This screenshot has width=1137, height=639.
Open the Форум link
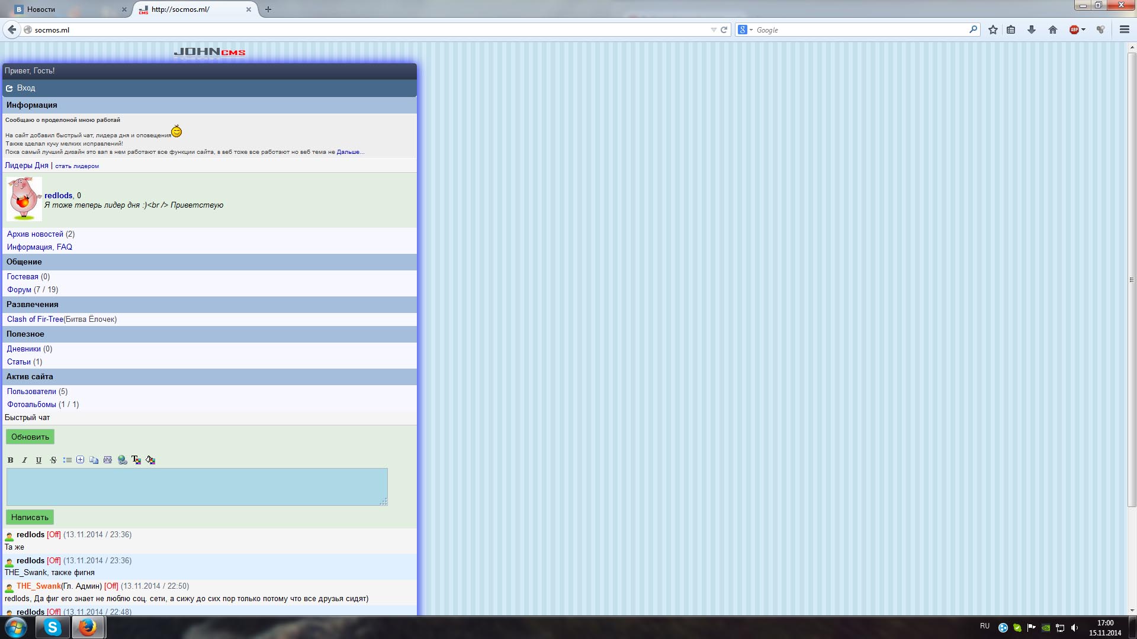pos(19,289)
